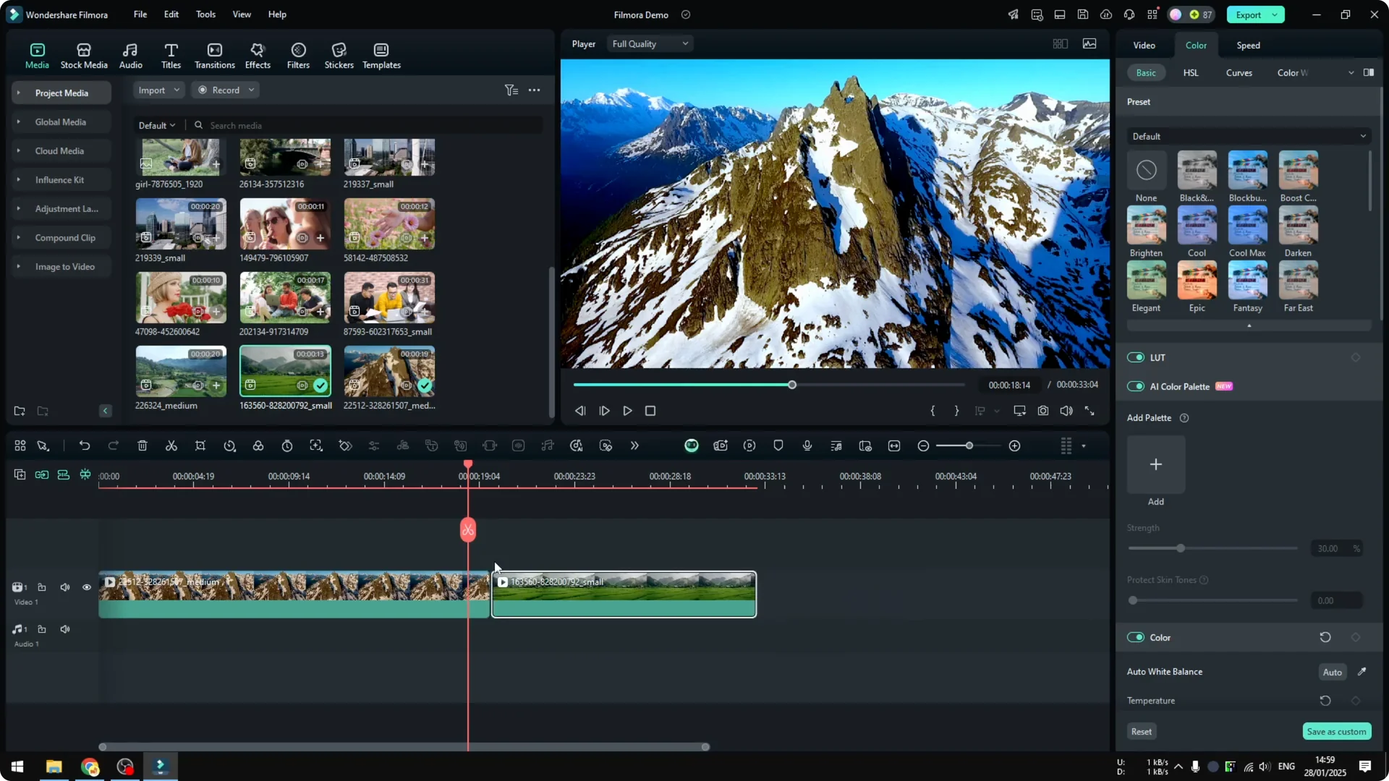Switch to the Video properties tab

(1144, 45)
